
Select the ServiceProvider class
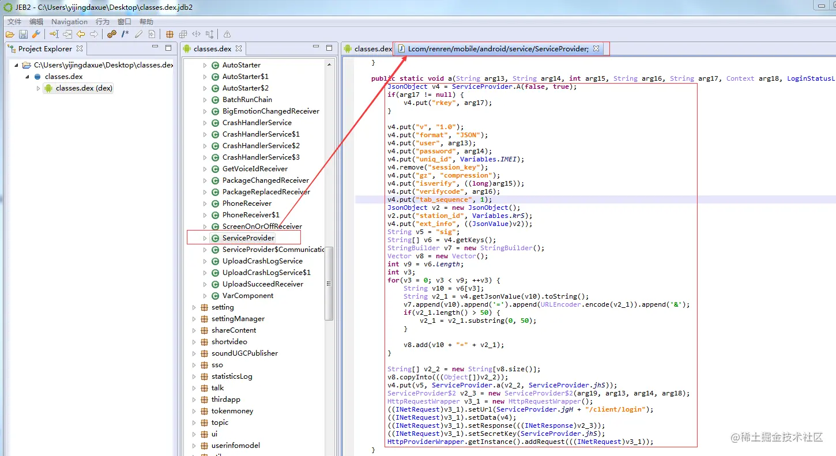point(248,238)
